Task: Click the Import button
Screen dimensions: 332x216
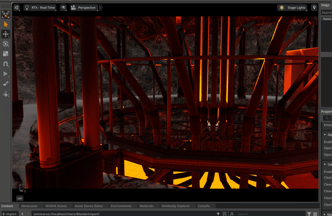Action: [x=10, y=214]
